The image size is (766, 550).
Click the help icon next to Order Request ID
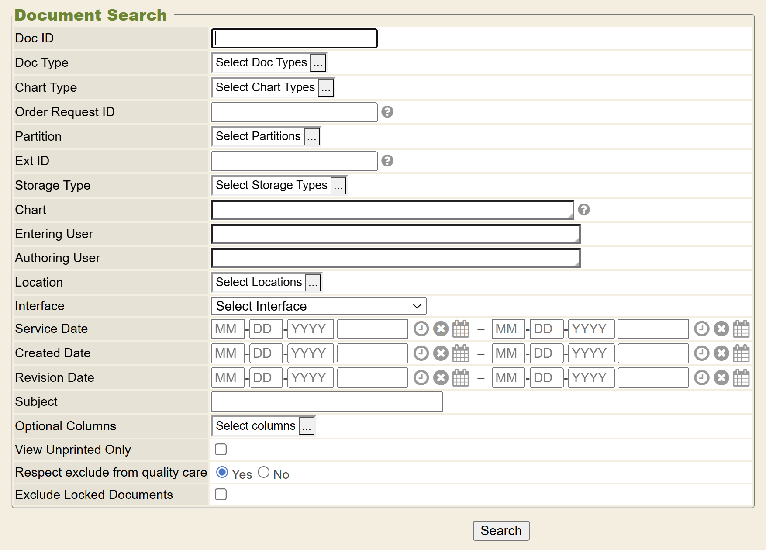[387, 112]
